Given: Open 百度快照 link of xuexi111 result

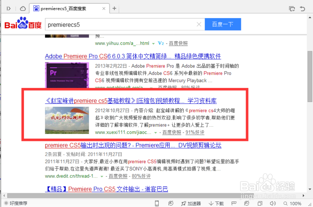Looking at the screenshot, I should [x=172, y=132].
